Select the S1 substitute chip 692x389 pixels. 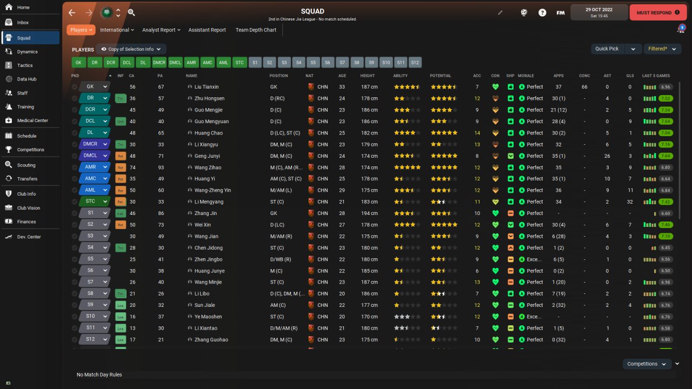click(x=255, y=63)
